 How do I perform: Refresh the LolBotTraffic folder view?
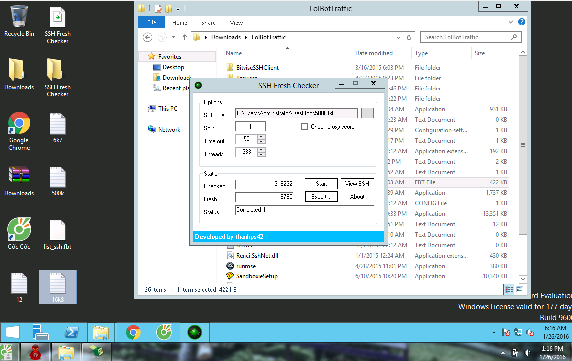pos(409,37)
